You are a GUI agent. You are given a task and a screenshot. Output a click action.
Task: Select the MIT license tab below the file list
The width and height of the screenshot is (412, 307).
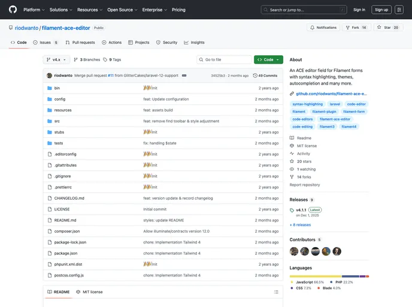89,292
